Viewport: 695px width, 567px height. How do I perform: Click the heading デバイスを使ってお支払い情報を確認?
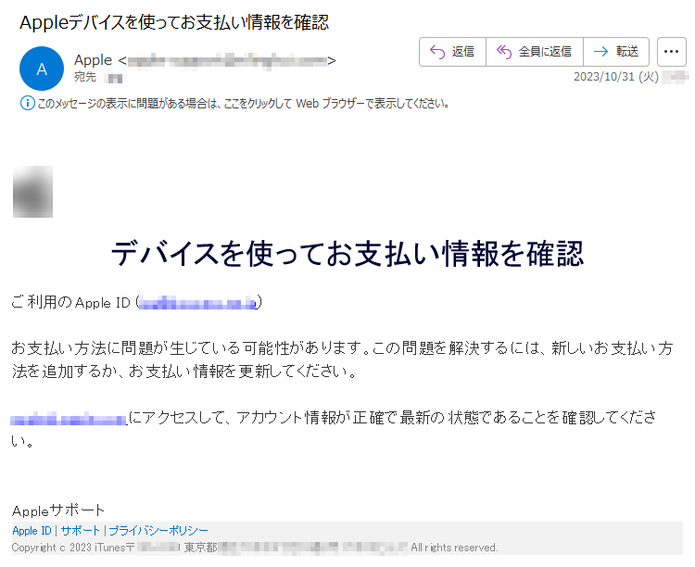click(x=347, y=254)
